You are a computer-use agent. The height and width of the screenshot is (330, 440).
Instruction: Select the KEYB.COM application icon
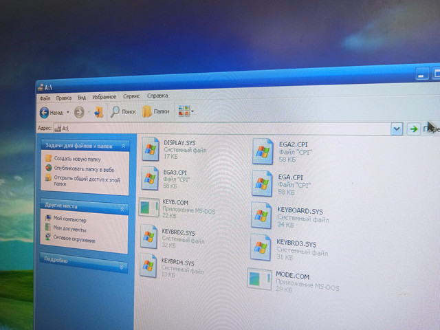(x=149, y=208)
